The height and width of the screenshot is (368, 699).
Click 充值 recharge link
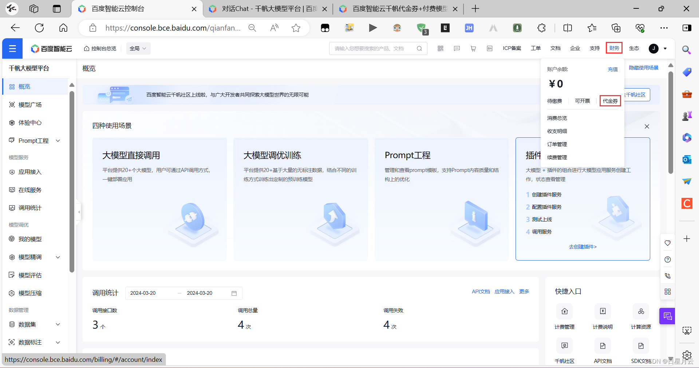pyautogui.click(x=613, y=69)
